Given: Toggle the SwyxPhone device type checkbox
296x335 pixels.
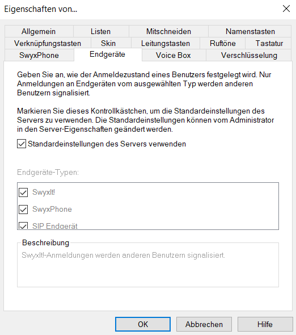Looking at the screenshot, I should coord(23,210).
